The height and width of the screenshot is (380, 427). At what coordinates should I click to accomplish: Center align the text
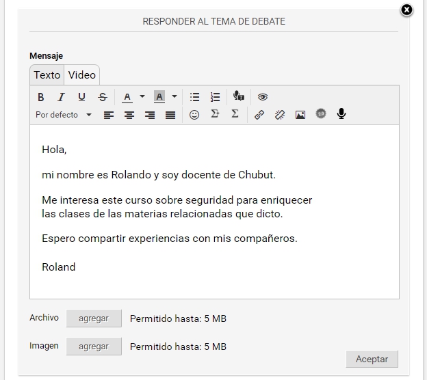click(x=129, y=115)
